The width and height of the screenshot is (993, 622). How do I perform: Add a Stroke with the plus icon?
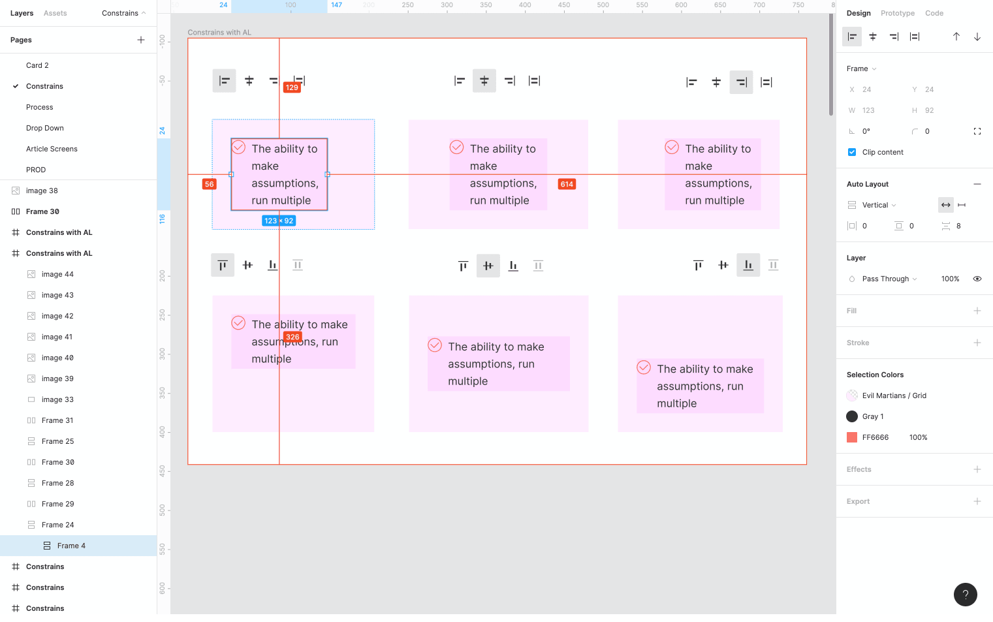pos(977,343)
